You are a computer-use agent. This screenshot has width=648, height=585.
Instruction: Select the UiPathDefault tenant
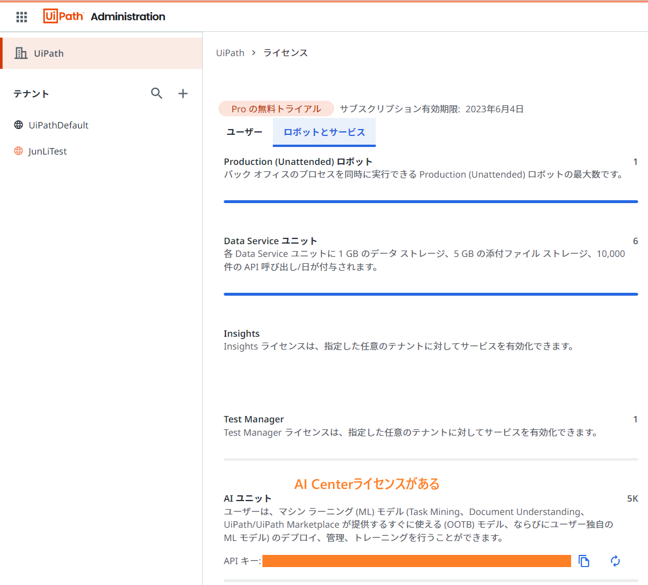58,125
